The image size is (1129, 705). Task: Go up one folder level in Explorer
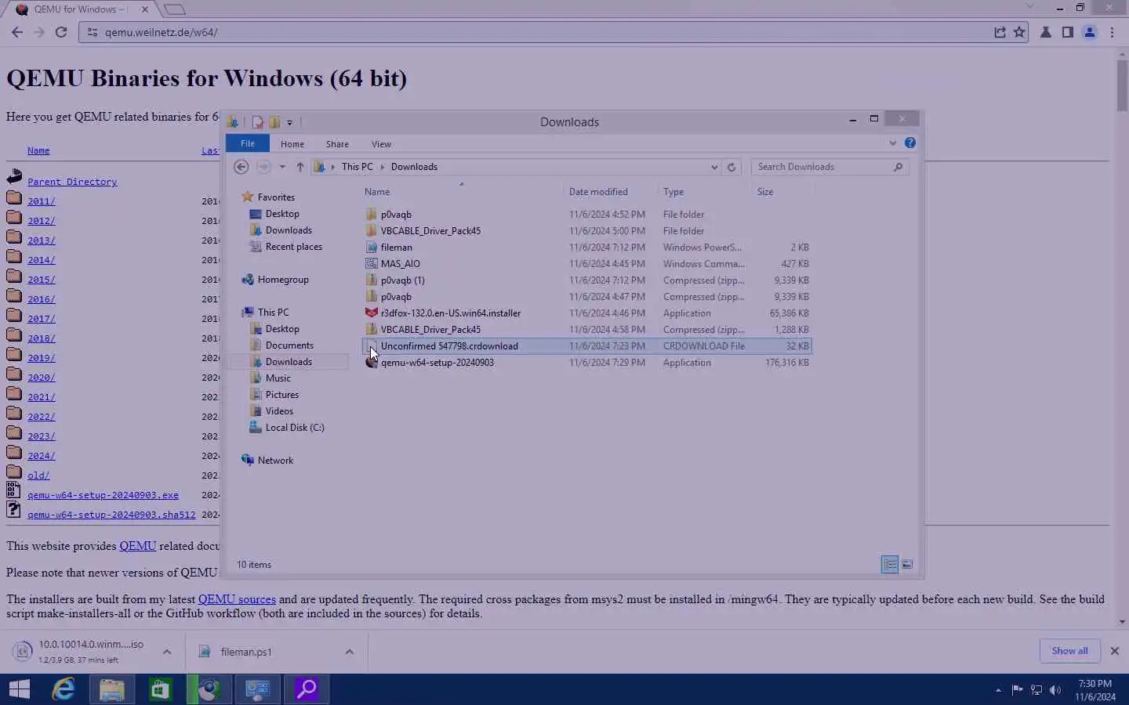[x=300, y=167]
